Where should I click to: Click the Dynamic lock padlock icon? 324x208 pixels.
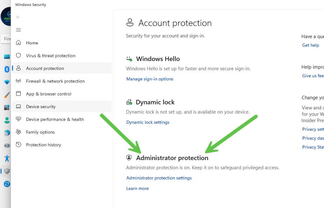click(129, 102)
